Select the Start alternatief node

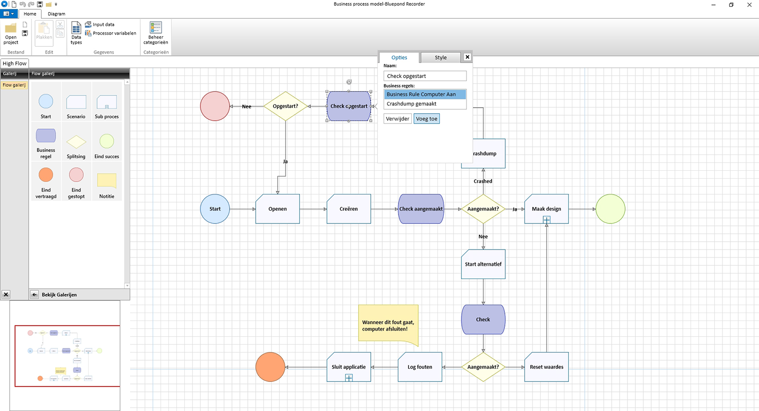(x=483, y=264)
